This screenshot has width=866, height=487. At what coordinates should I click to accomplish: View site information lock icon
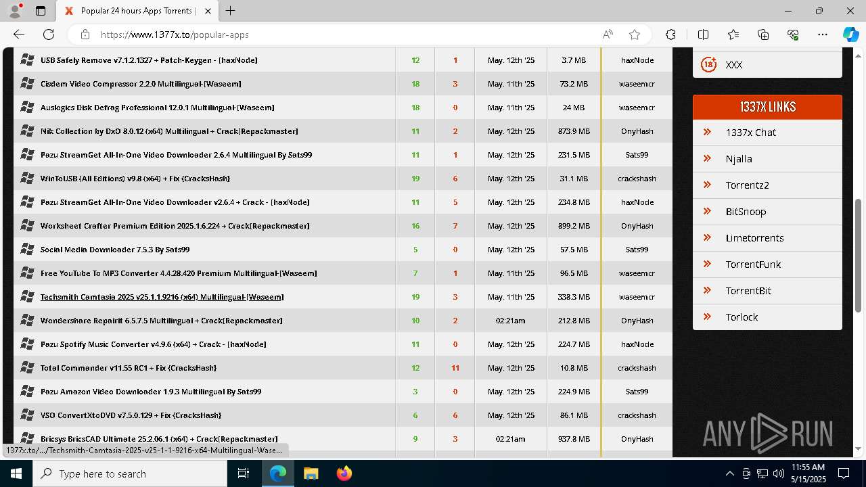tap(85, 34)
